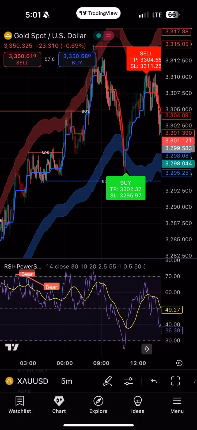
Task: Go to the Watchlist tab
Action: pyautogui.click(x=20, y=404)
